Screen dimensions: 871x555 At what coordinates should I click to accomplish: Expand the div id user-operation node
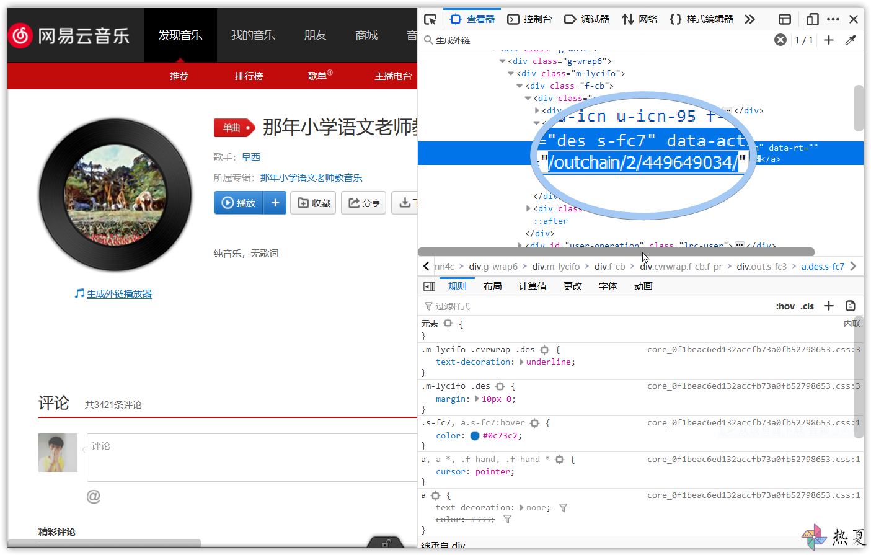(x=520, y=246)
